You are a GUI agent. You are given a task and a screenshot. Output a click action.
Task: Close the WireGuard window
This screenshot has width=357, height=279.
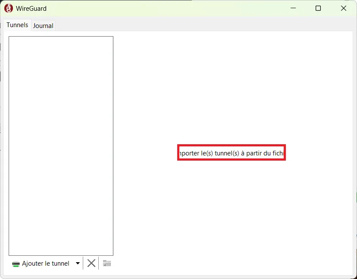click(x=344, y=8)
